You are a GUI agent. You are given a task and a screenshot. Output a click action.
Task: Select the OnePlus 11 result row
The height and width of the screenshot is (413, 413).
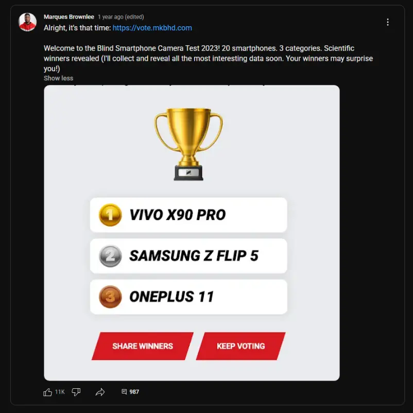coord(188,297)
